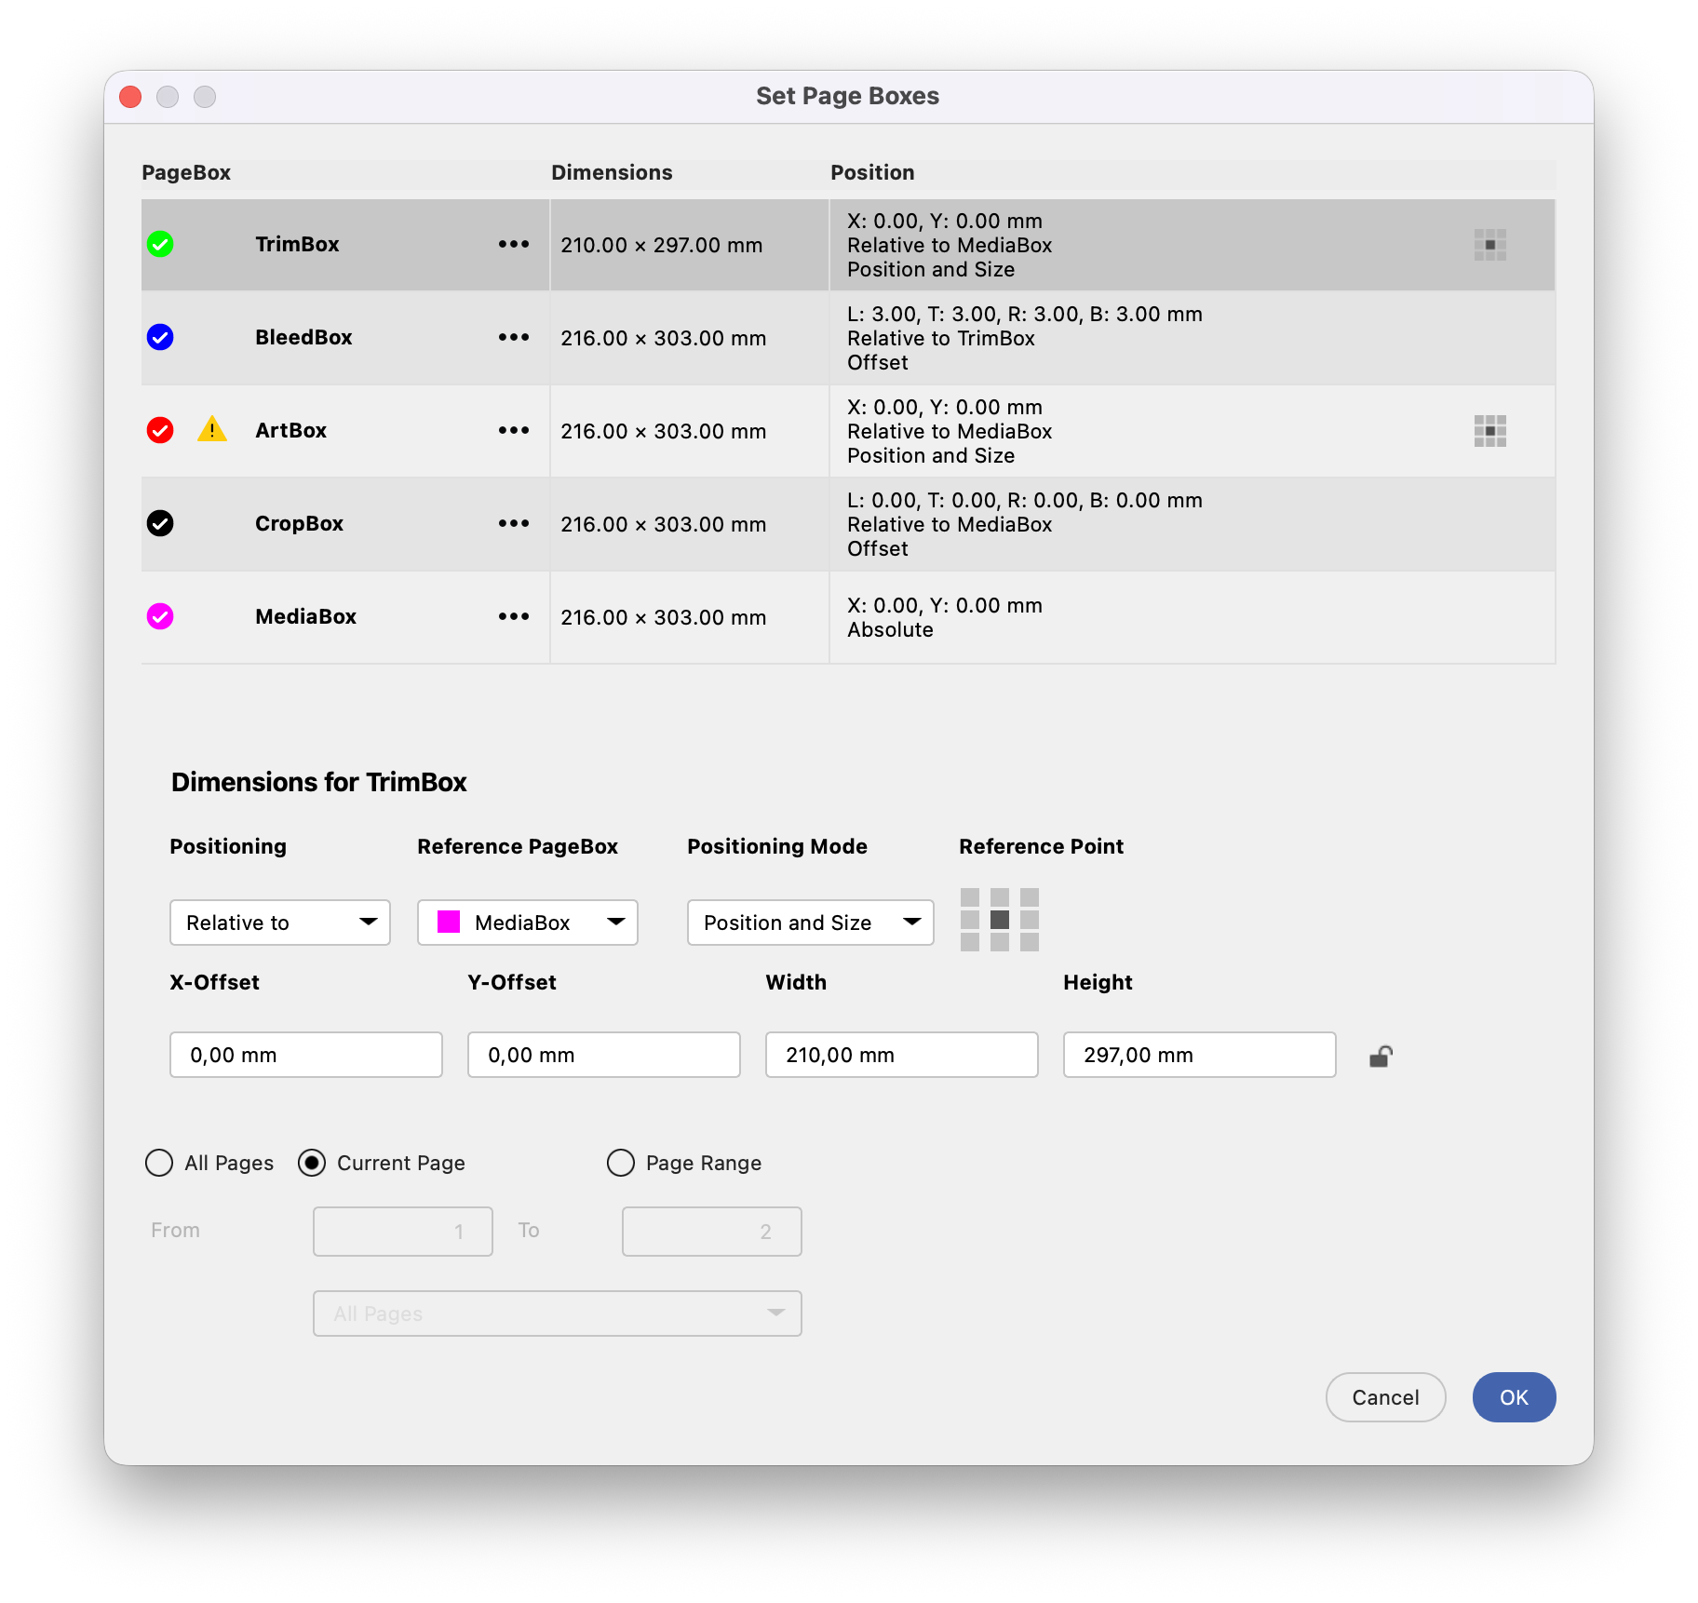Click the PageBox column header

click(186, 172)
